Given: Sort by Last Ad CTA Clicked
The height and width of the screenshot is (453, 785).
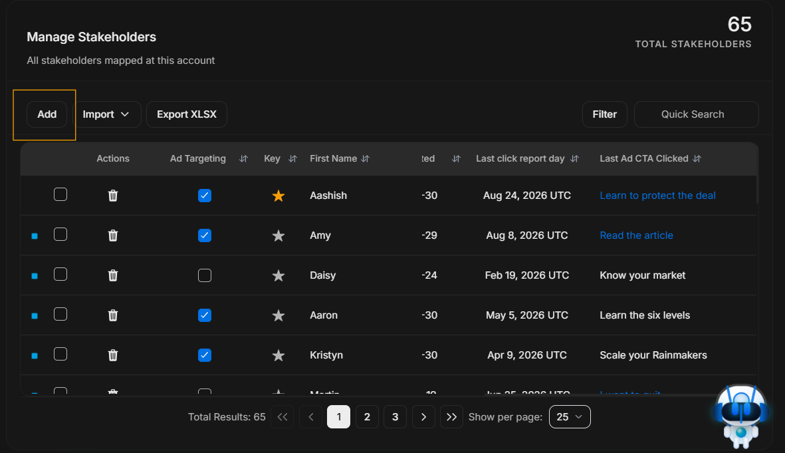Looking at the screenshot, I should (x=697, y=159).
